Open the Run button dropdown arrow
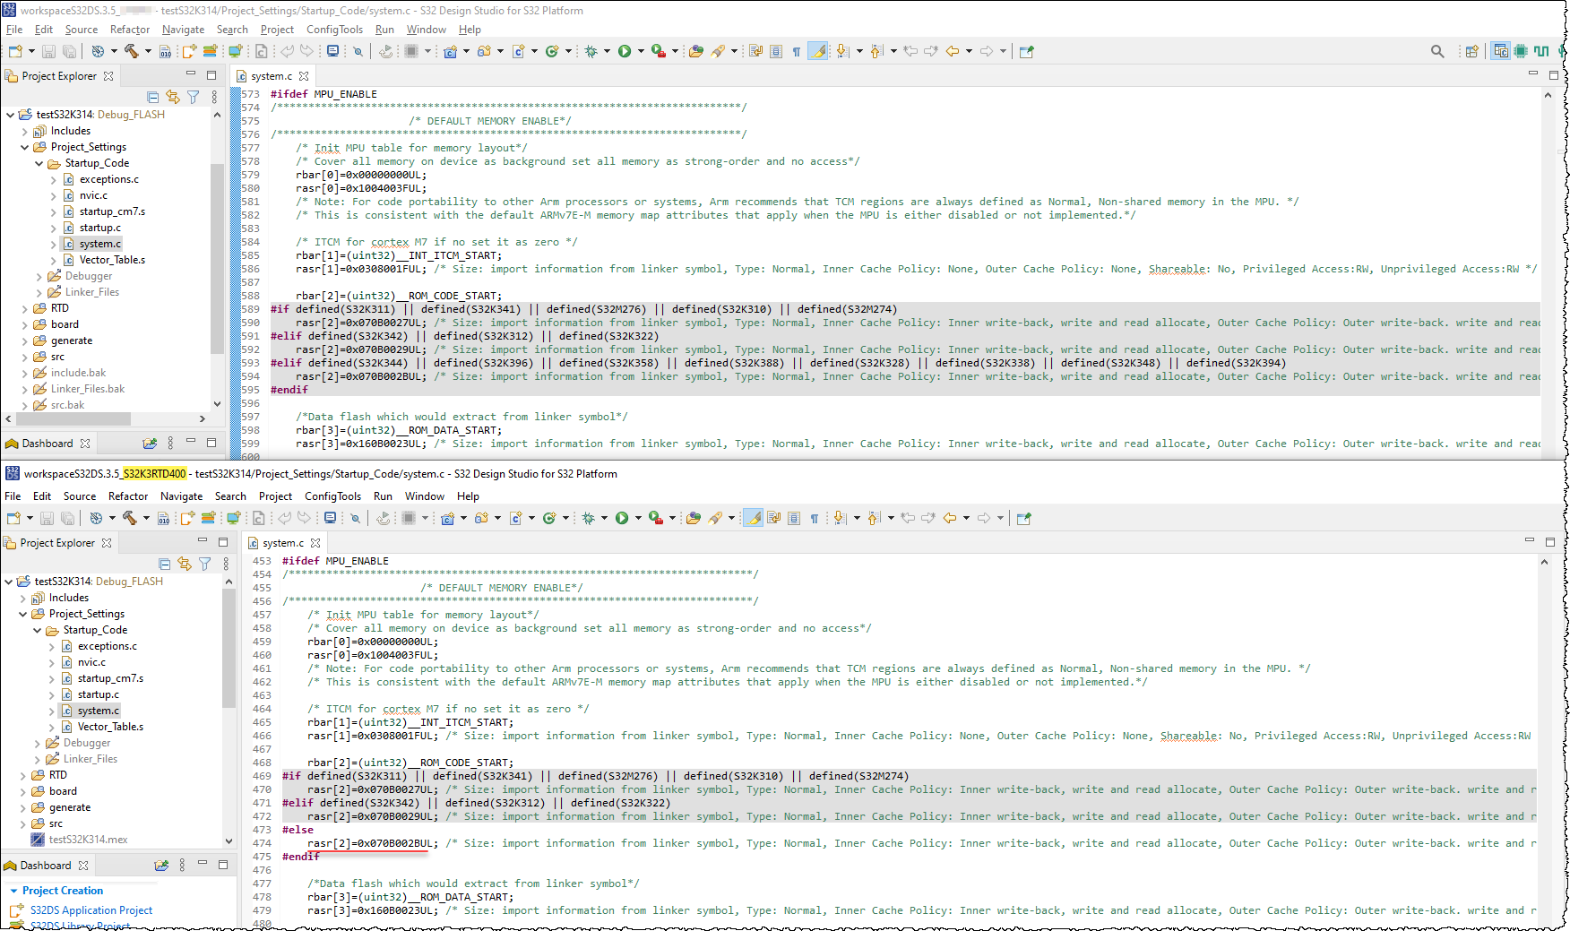This screenshot has width=1570, height=931. [643, 51]
